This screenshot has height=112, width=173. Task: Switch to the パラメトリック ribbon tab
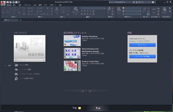tap(27, 5)
